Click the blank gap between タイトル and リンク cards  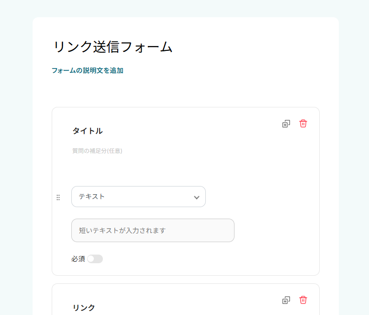[186, 280]
